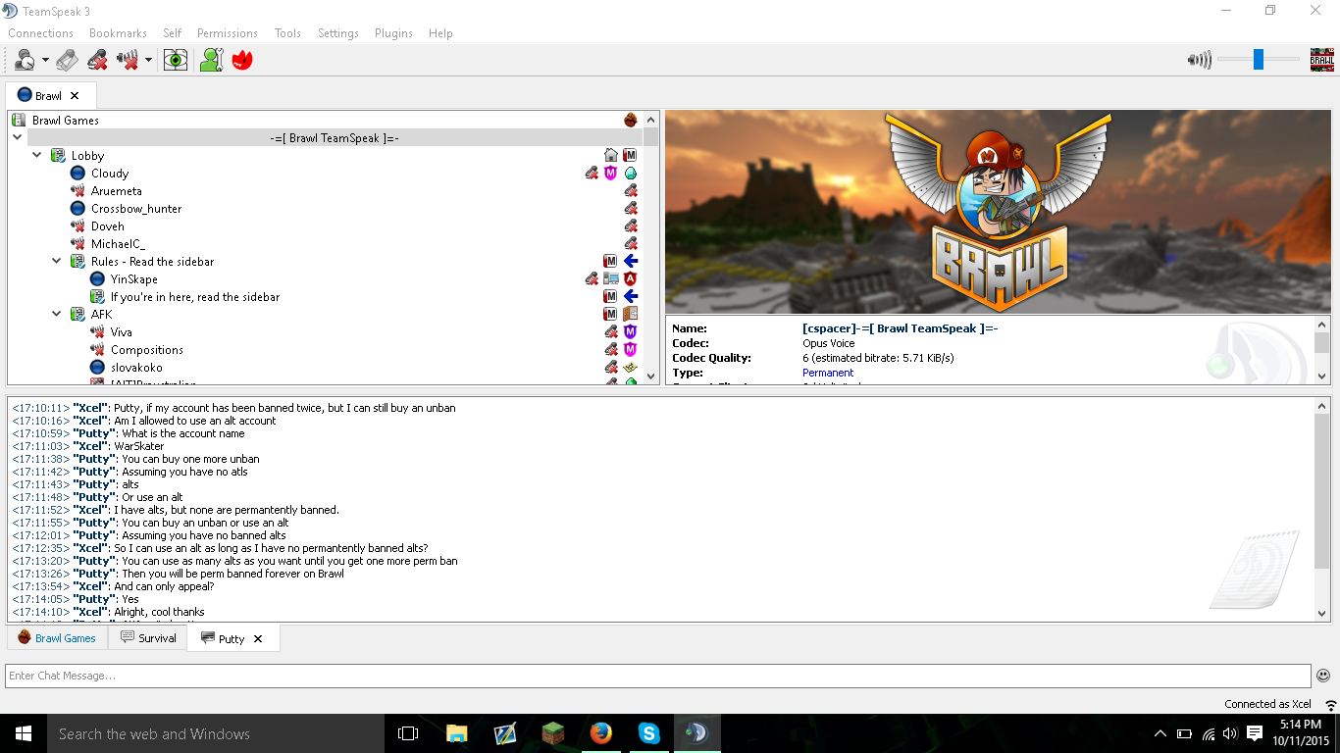1340x753 pixels.
Task: Select user slovakoko
Action: [136, 368]
